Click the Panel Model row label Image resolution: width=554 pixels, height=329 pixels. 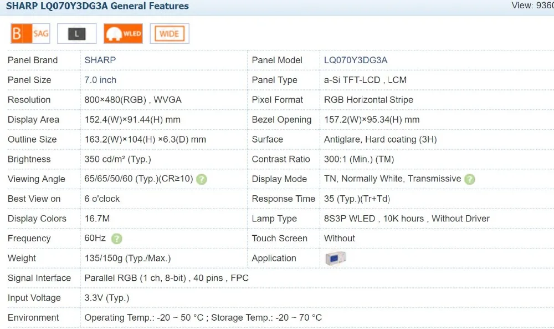click(277, 60)
